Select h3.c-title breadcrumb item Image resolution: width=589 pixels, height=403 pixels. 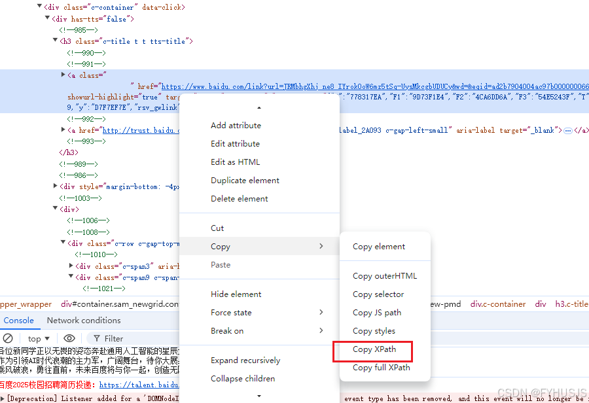(572, 304)
